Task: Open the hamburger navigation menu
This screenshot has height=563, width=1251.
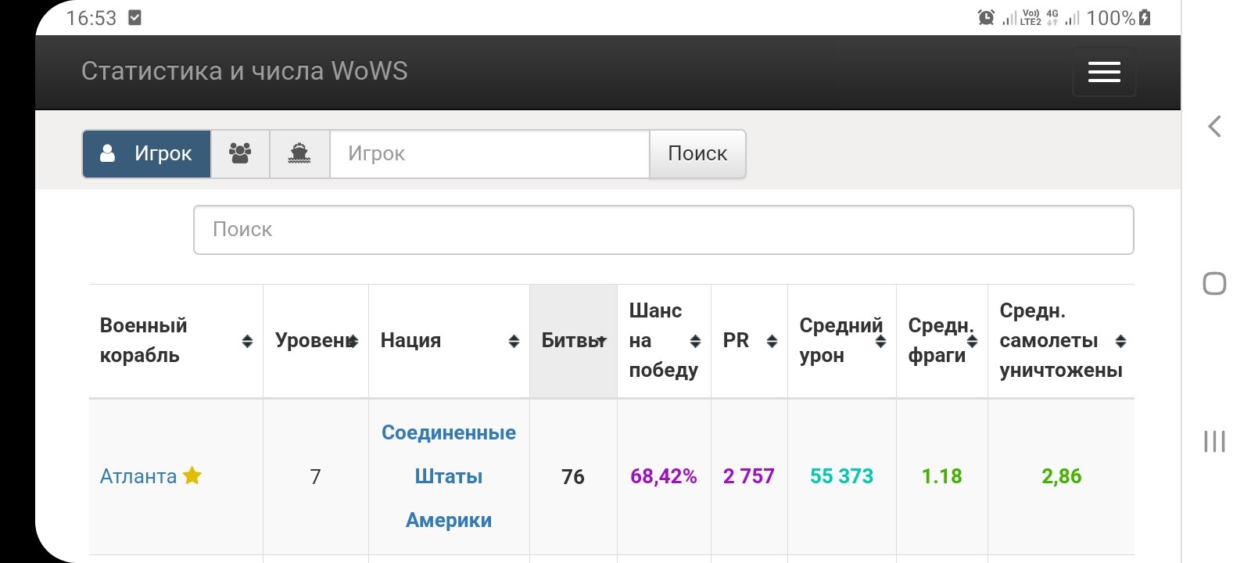Action: coord(1104,71)
